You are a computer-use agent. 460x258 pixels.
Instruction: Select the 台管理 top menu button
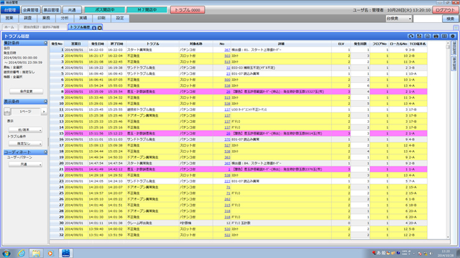11,10
